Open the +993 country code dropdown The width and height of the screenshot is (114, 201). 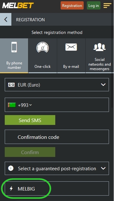pos(25,105)
